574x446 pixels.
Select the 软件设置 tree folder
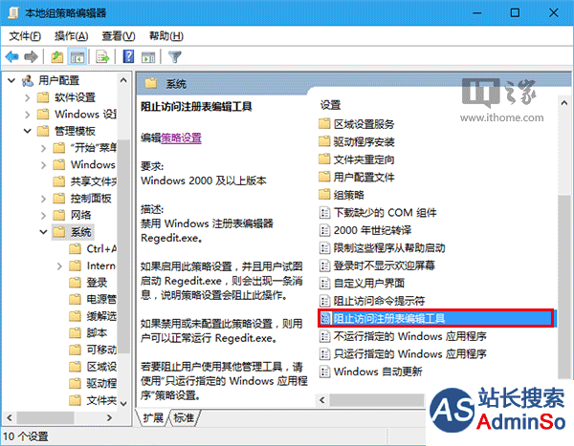pyautogui.click(x=75, y=97)
